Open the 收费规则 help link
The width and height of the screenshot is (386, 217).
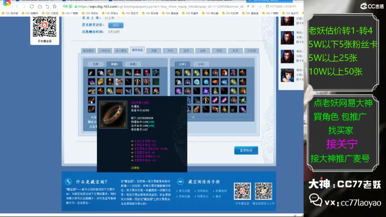click(x=221, y=191)
